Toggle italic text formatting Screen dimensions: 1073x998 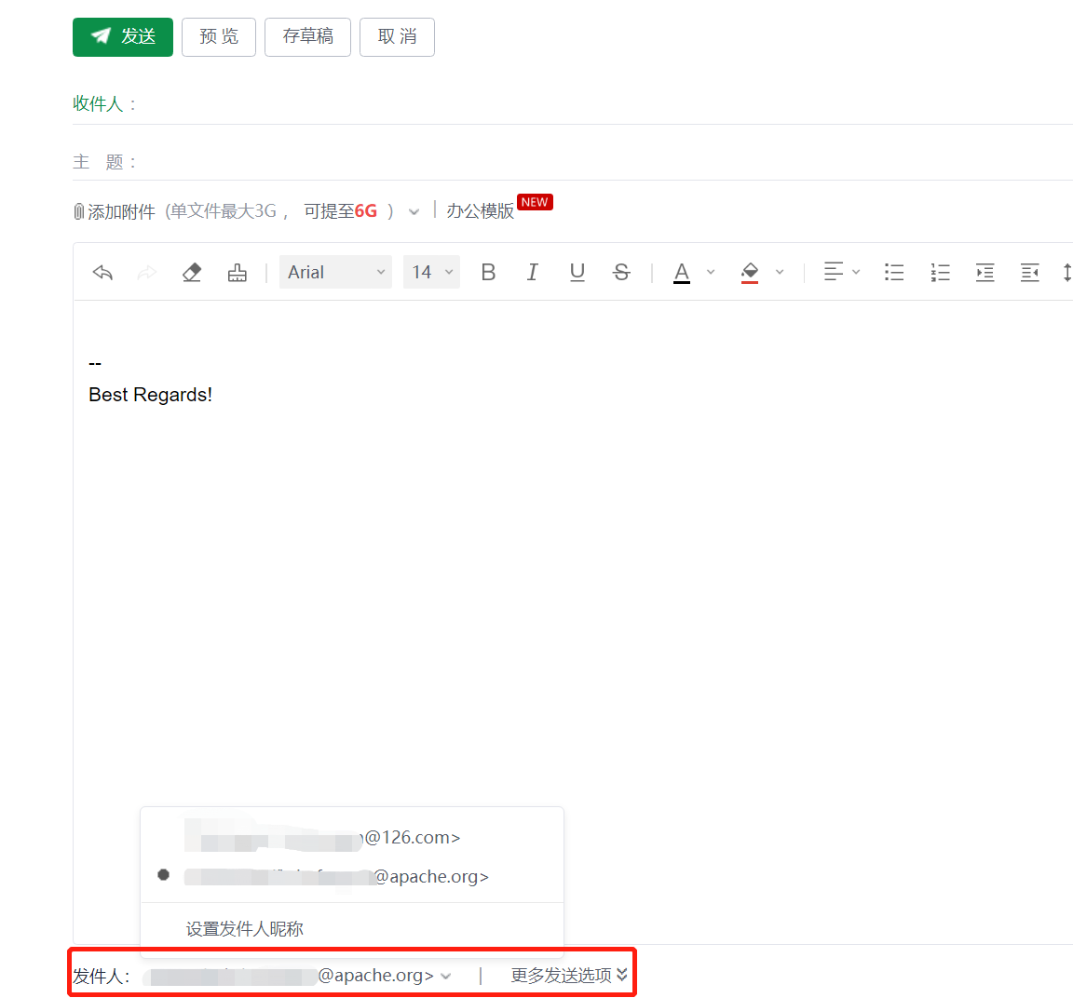coord(532,272)
